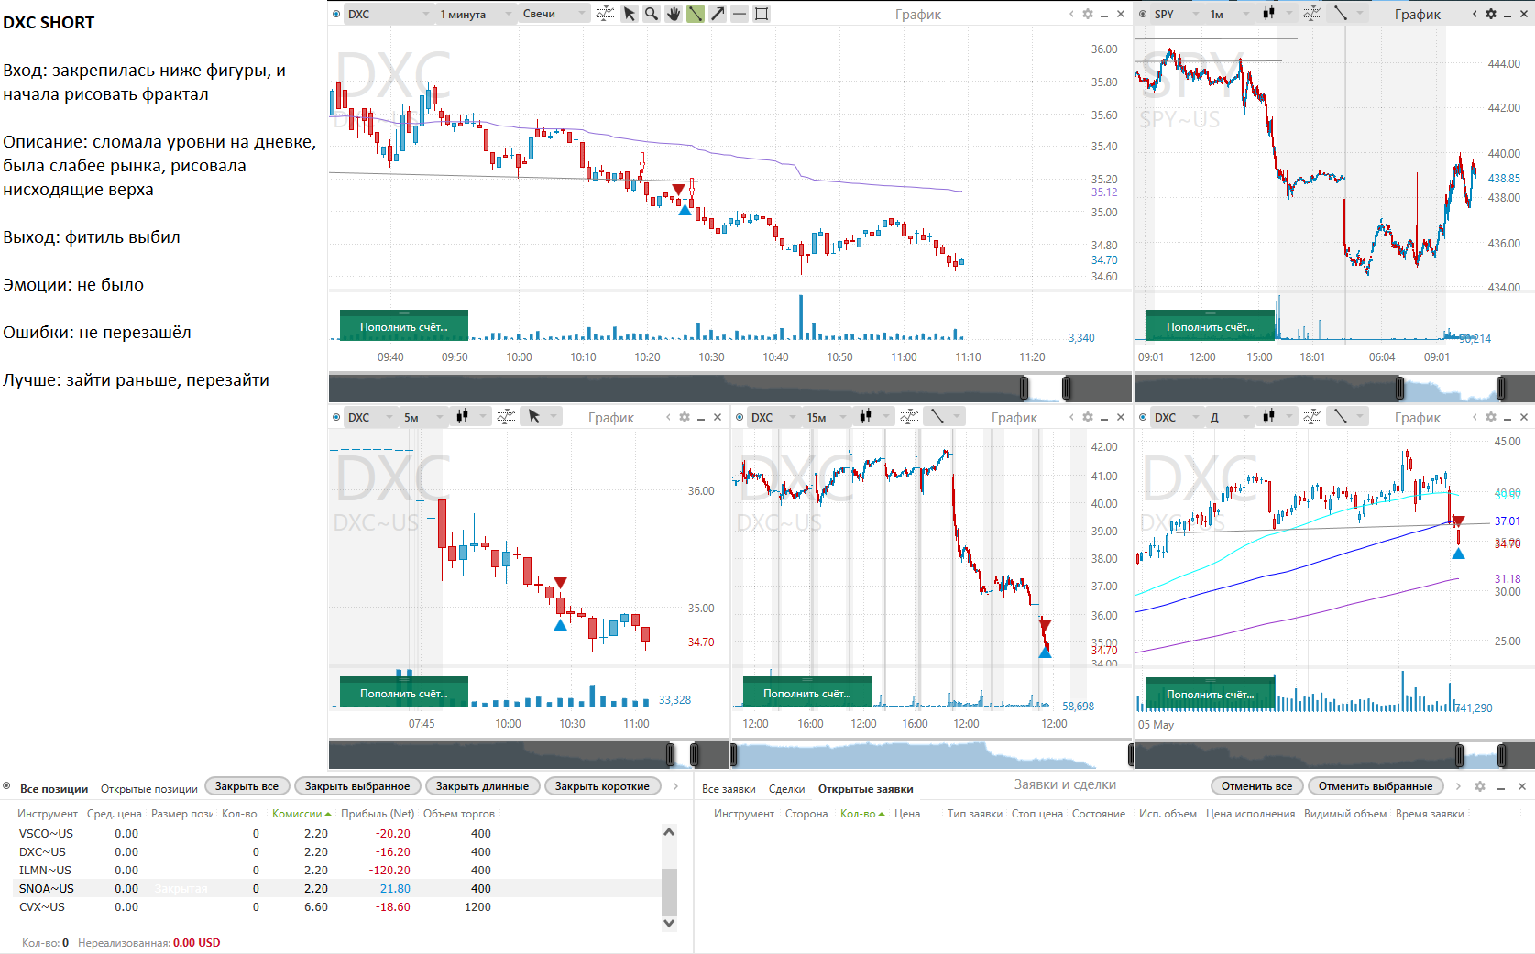
Task: Open candlestick type icon in DXC daily chart
Action: 1268,417
